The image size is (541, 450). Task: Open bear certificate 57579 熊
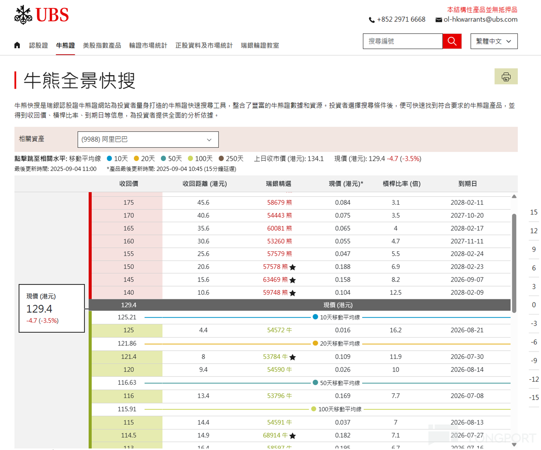279,254
